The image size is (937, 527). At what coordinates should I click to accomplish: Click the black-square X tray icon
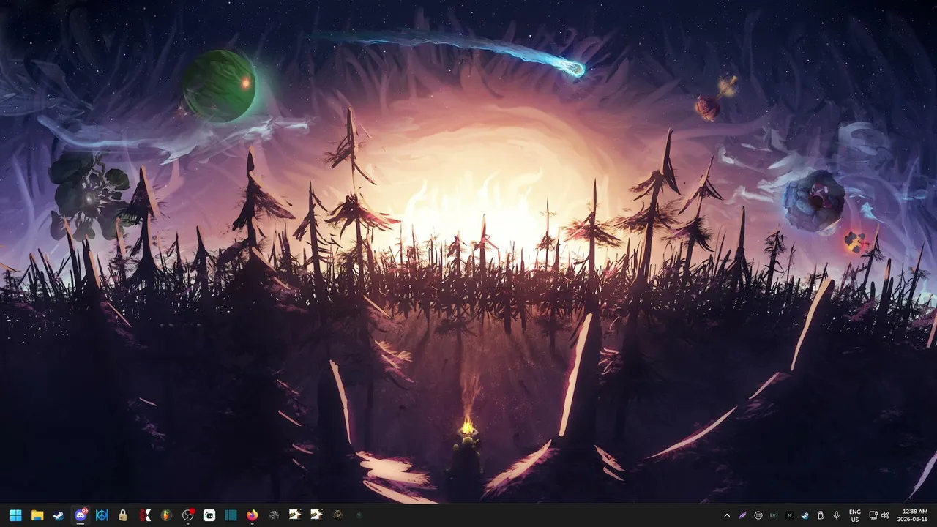click(x=789, y=515)
